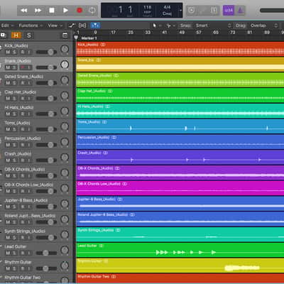
Task: Click the Replace mode icon beside the LCD
Action: click(191, 11)
